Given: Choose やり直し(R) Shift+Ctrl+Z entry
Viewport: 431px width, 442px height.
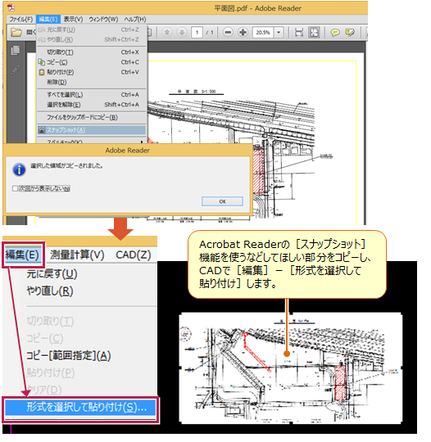Looking at the screenshot, I should coord(92,40).
